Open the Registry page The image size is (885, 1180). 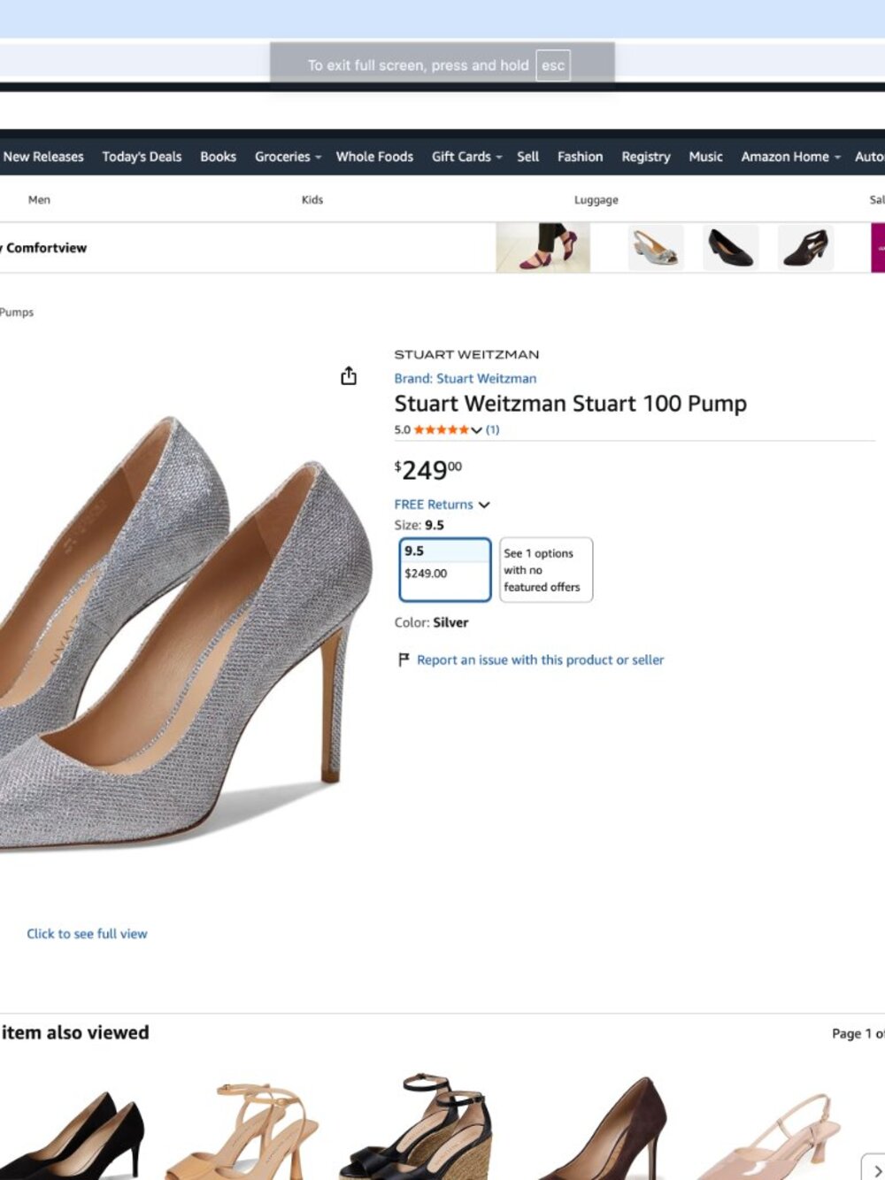[646, 157]
